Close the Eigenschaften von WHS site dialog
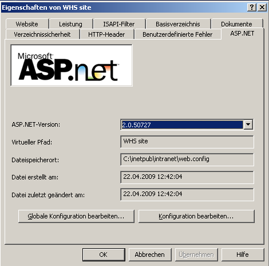Image resolution: width=269 pixels, height=266 pixels. [262, 7]
